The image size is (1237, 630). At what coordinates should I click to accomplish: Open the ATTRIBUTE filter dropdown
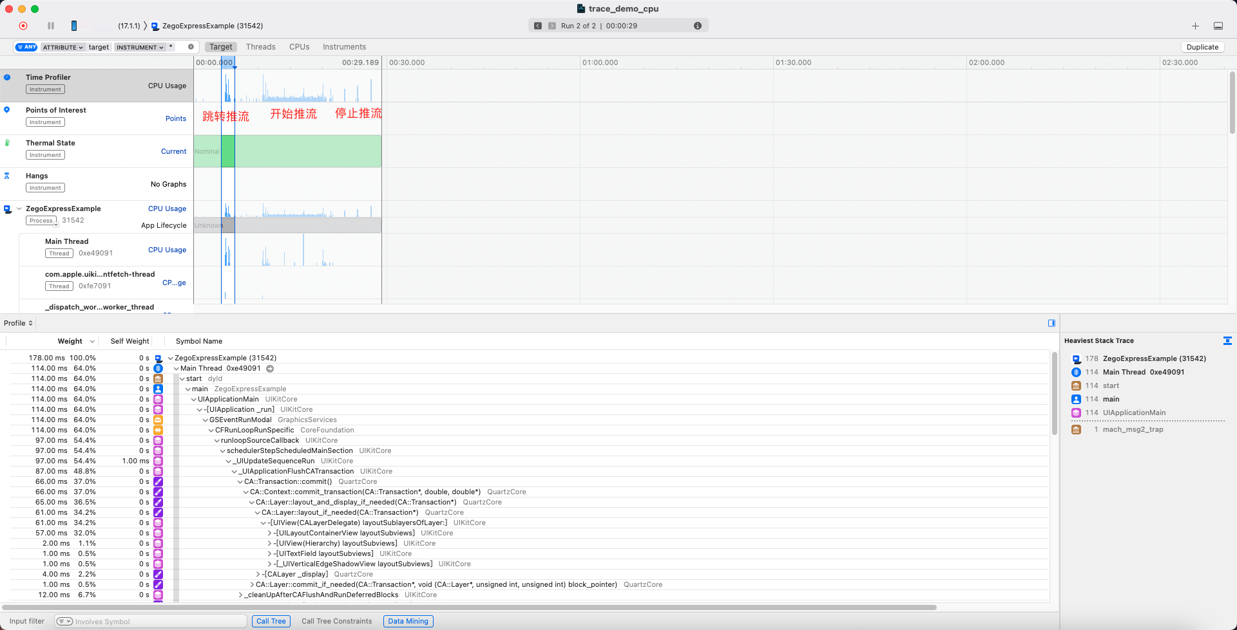pos(62,46)
